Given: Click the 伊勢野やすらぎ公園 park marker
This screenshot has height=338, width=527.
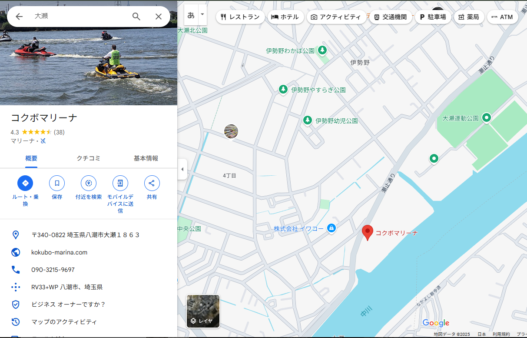Looking at the screenshot, I should pyautogui.click(x=283, y=90).
